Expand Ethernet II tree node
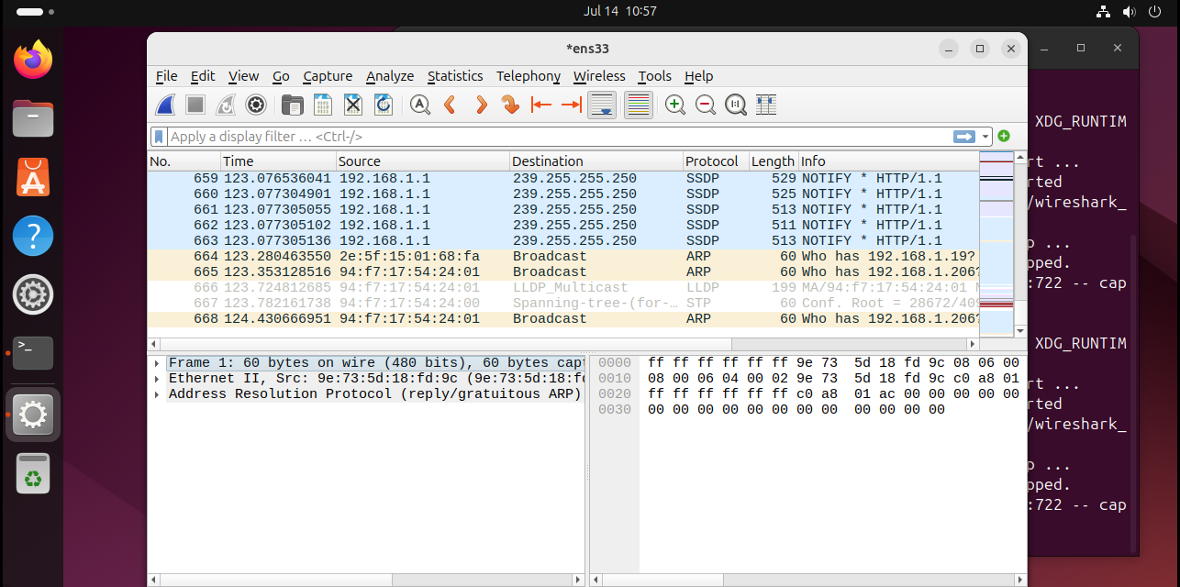Viewport: 1180px width, 587px height. click(158, 379)
